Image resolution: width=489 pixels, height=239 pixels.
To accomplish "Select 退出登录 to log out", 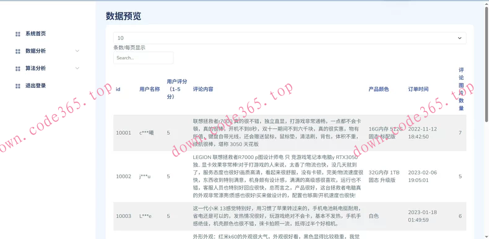I will click(x=35, y=85).
